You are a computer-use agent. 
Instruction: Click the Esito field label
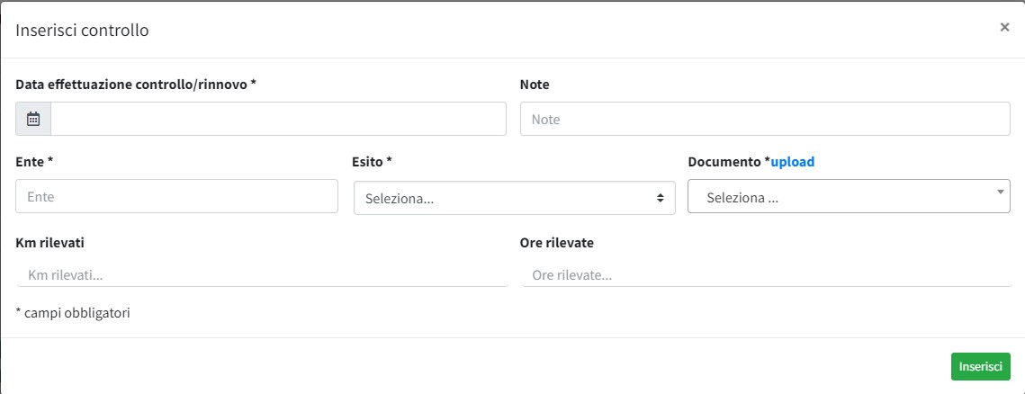[372, 162]
